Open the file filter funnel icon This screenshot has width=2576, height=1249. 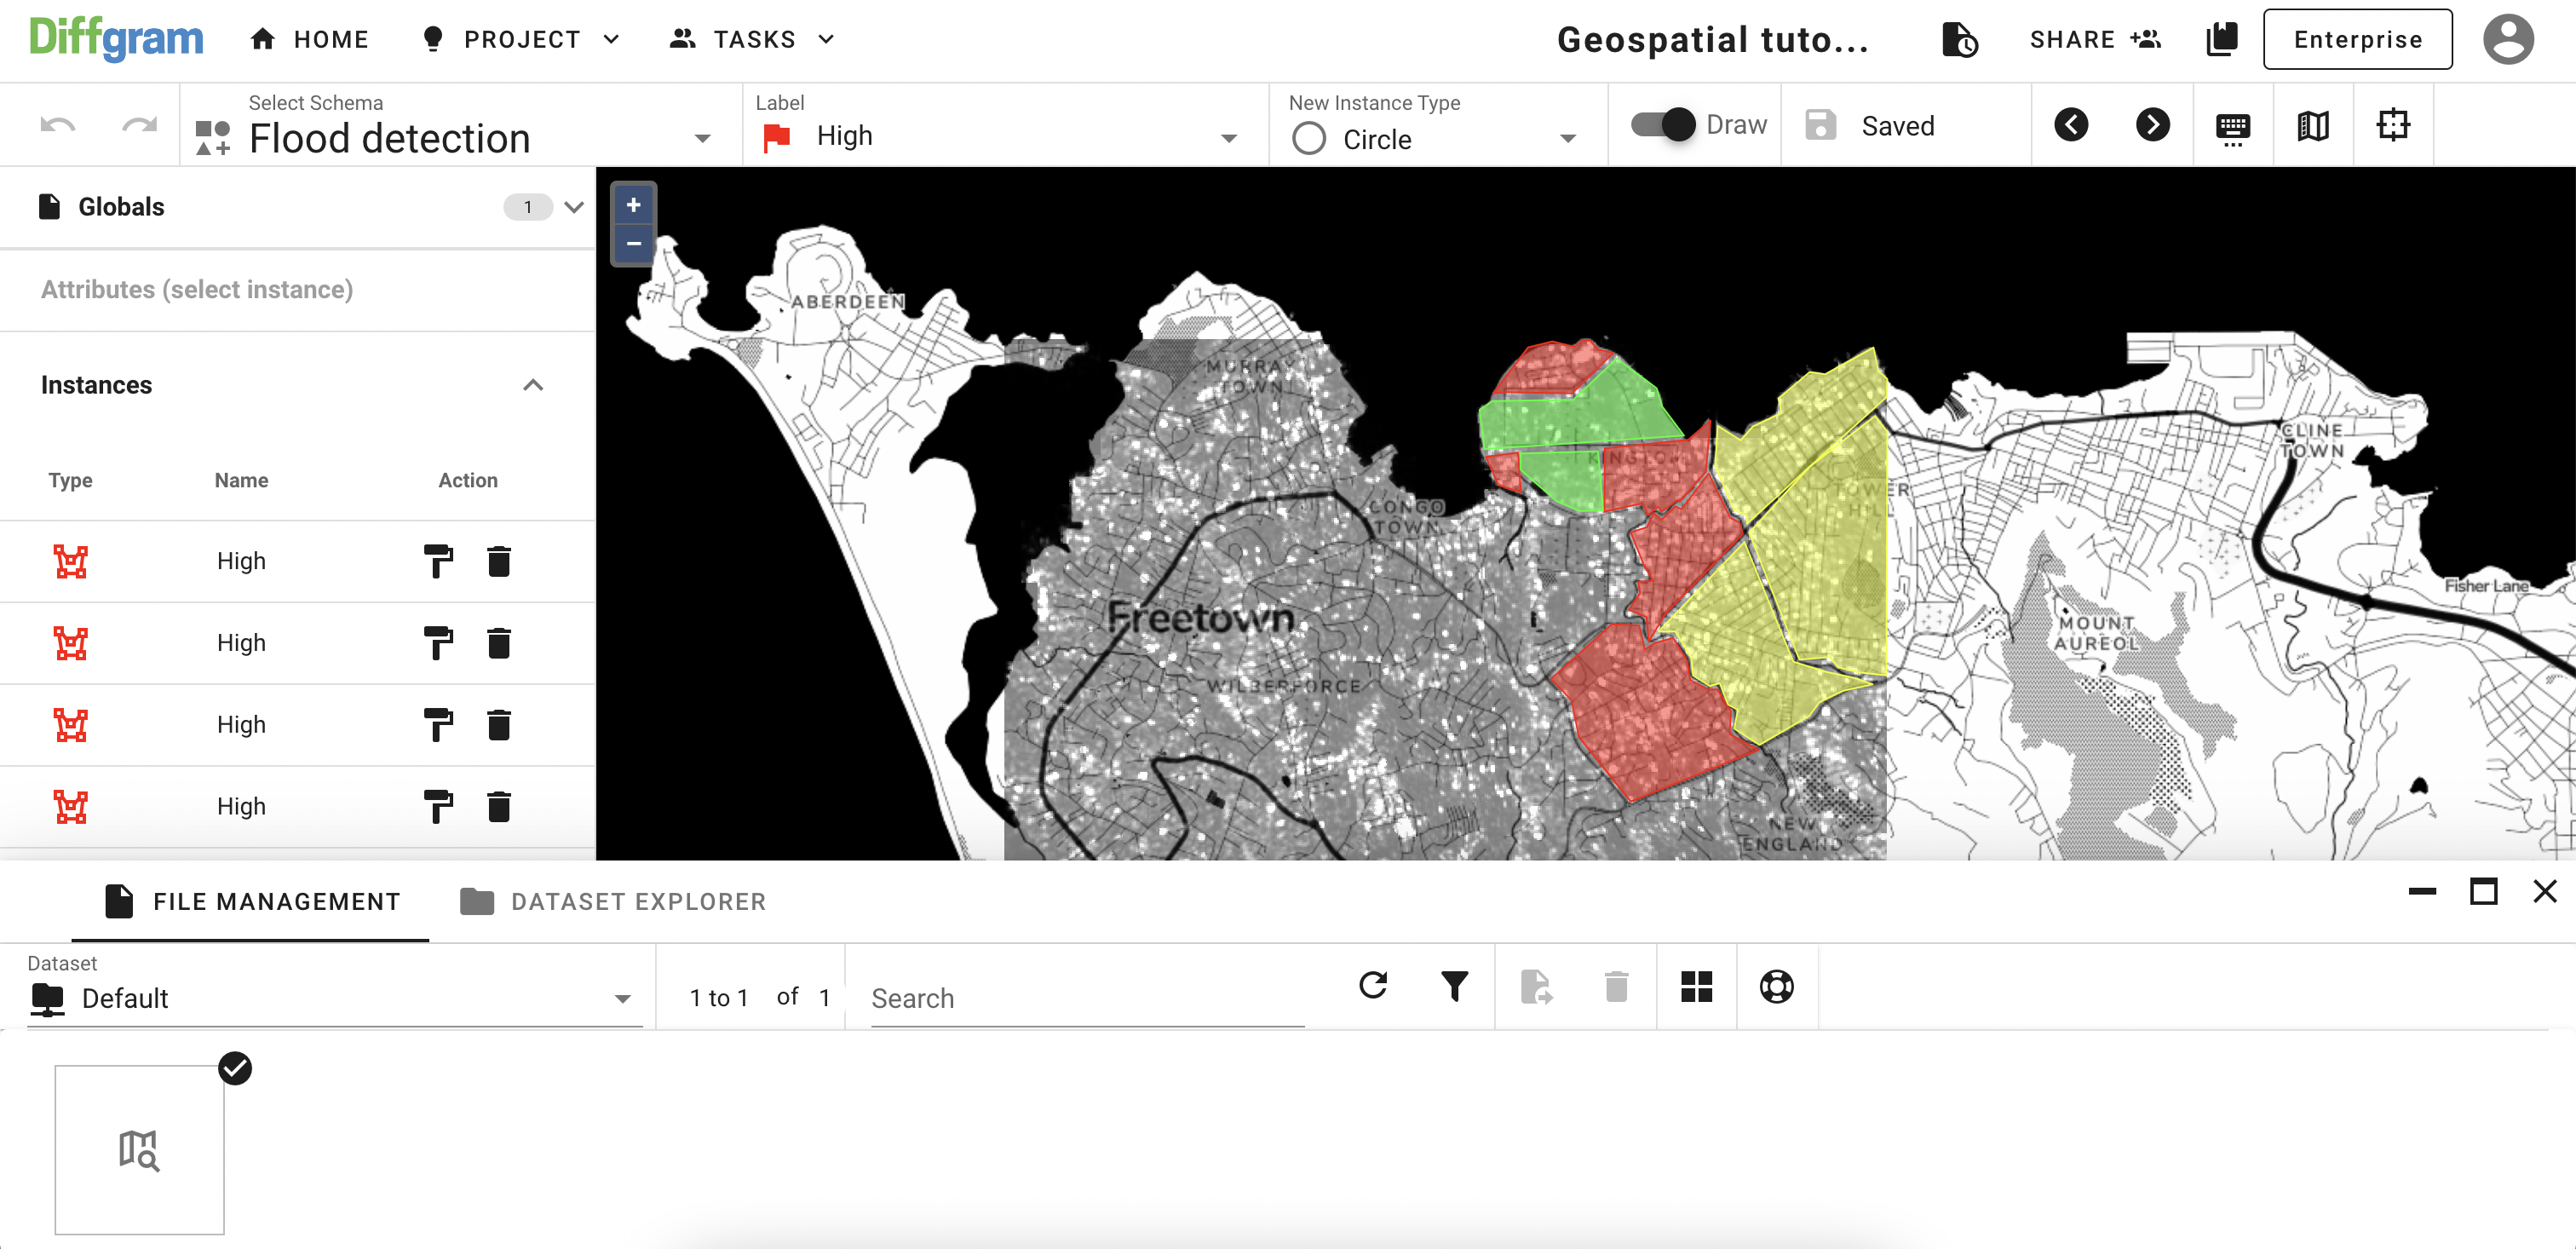[x=1454, y=986]
